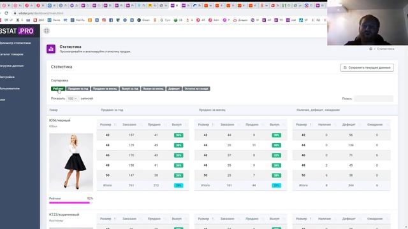
Task: Sort by Выкуп за год
Action: (x=130, y=89)
